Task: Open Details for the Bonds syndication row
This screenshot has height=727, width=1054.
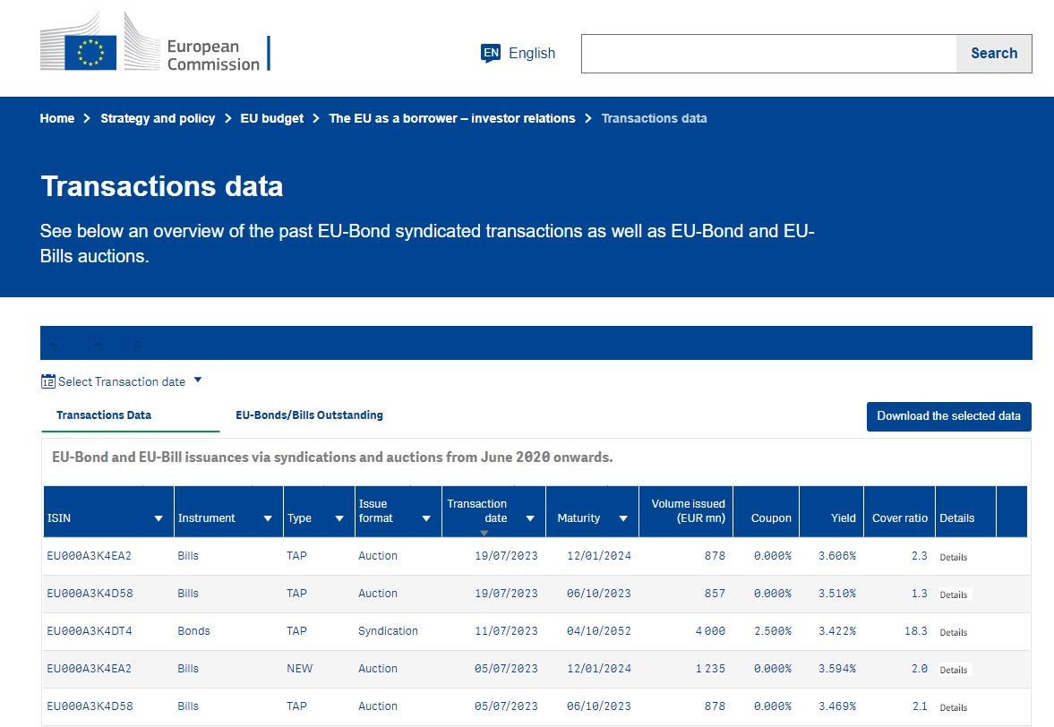Action: click(953, 632)
